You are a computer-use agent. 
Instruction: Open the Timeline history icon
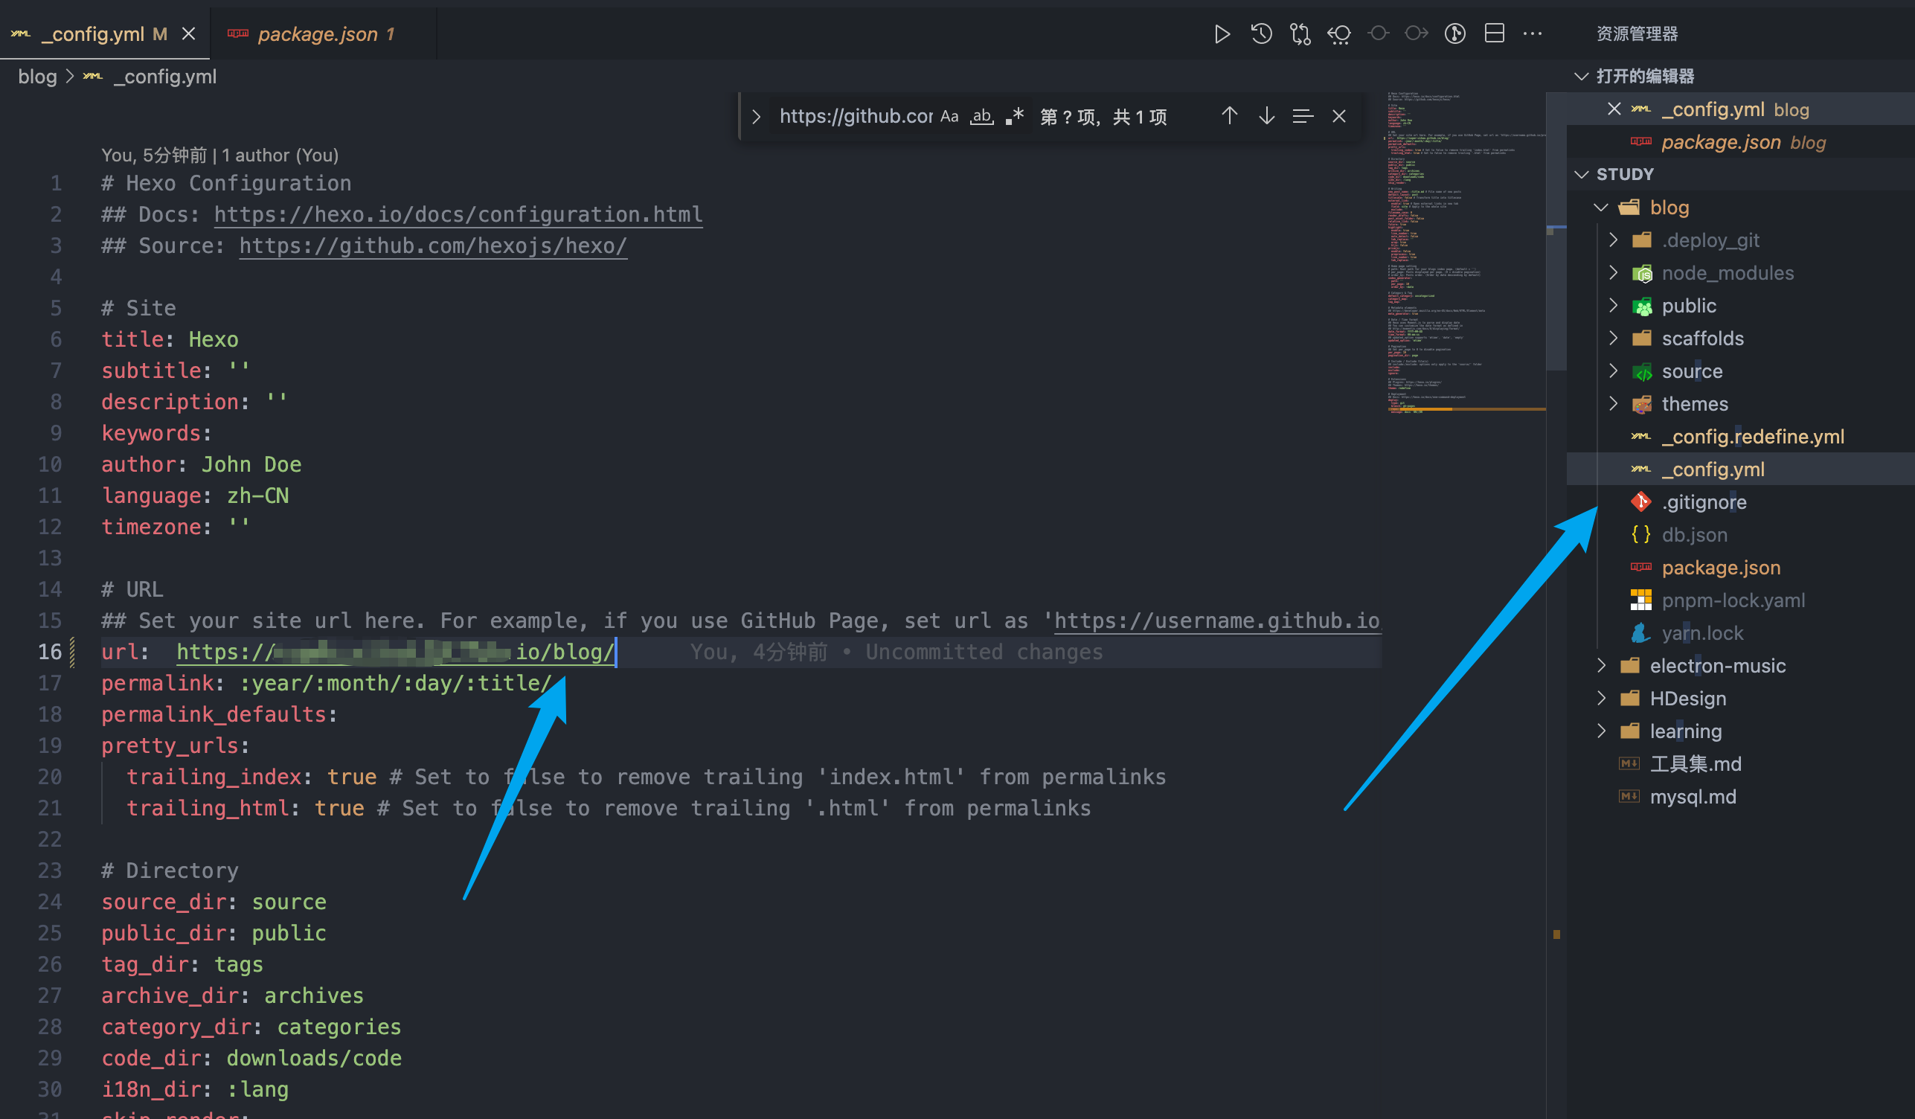coord(1261,33)
